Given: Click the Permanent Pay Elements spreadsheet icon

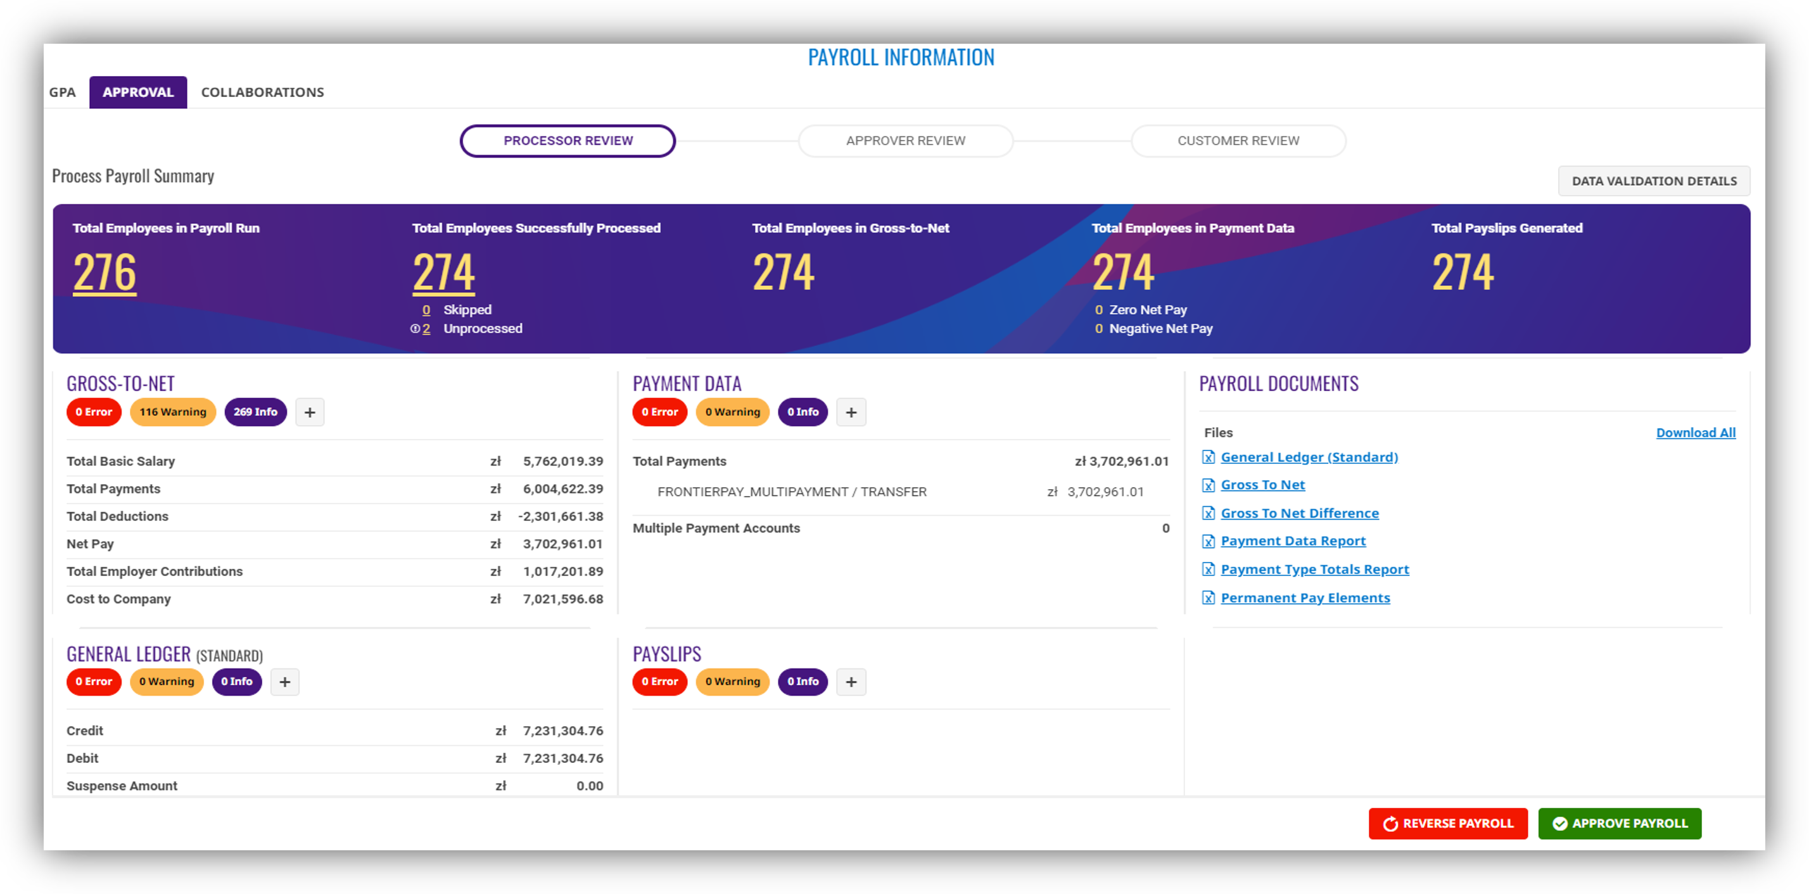Looking at the screenshot, I should (1209, 597).
